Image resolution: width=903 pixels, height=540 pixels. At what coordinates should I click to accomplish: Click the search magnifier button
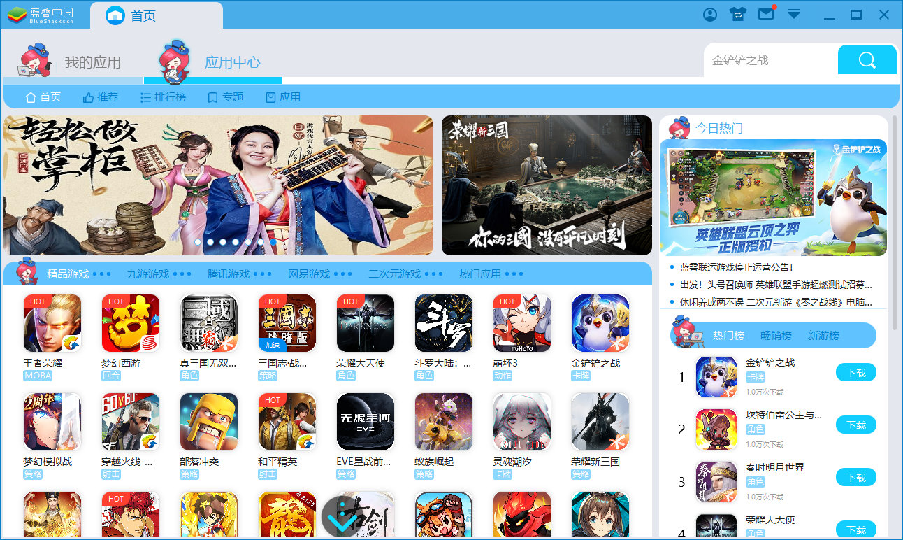click(867, 60)
